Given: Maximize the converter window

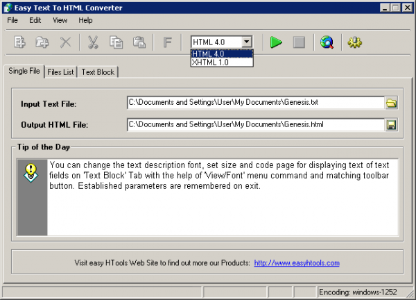Looking at the screenshot, I should pos(395,8).
